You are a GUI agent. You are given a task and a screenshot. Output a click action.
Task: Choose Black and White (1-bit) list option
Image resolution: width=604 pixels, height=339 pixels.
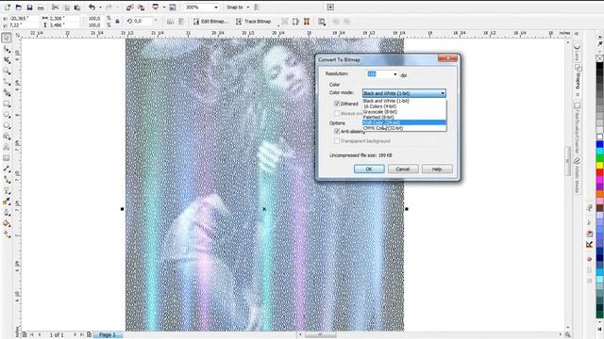coord(404,101)
